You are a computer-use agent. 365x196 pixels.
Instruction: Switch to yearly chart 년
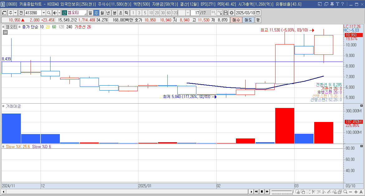point(108,13)
